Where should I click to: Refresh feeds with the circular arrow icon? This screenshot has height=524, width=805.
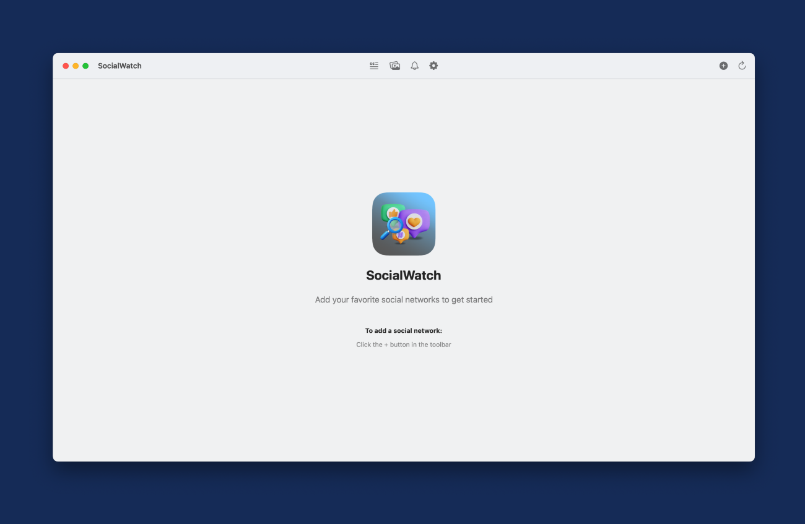742,66
